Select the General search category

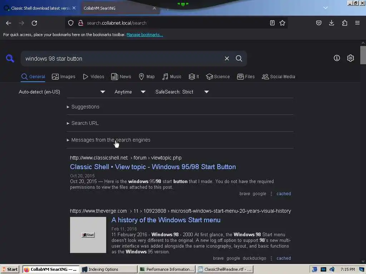[x=33, y=77]
